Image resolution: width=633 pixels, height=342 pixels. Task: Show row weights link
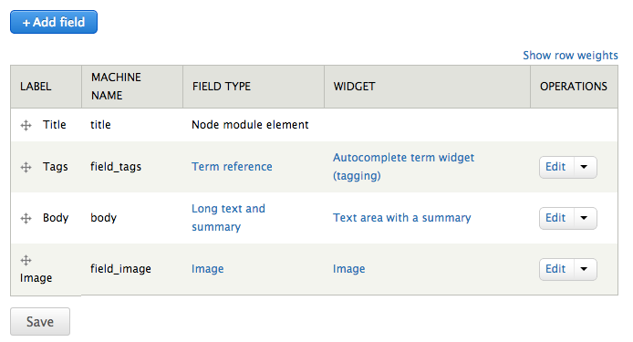tap(570, 56)
